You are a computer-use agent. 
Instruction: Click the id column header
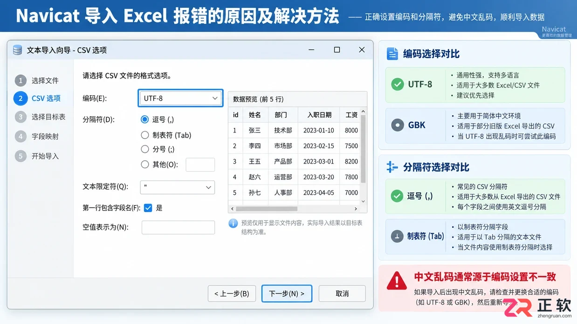pos(236,115)
